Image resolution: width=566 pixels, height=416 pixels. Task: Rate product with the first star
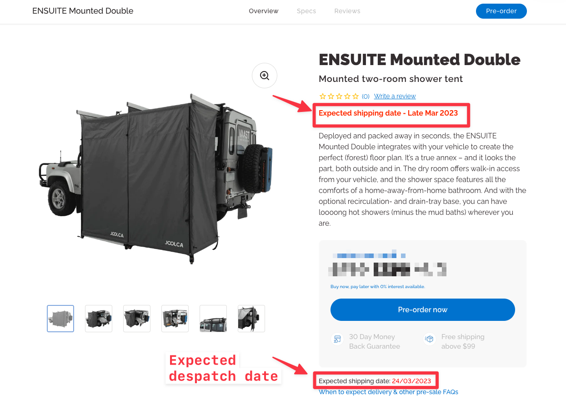[322, 96]
